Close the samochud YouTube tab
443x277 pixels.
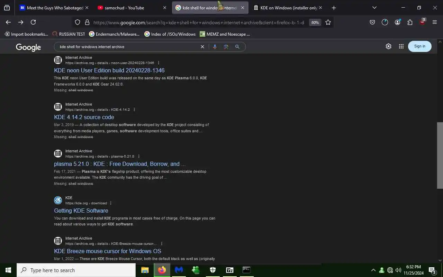(x=164, y=8)
